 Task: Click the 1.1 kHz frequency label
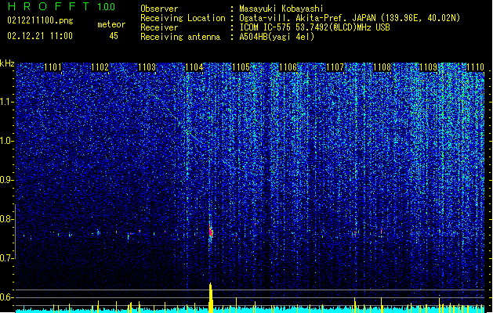pos(6,102)
